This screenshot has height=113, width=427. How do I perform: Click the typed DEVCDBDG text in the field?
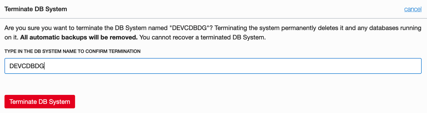click(x=26, y=66)
